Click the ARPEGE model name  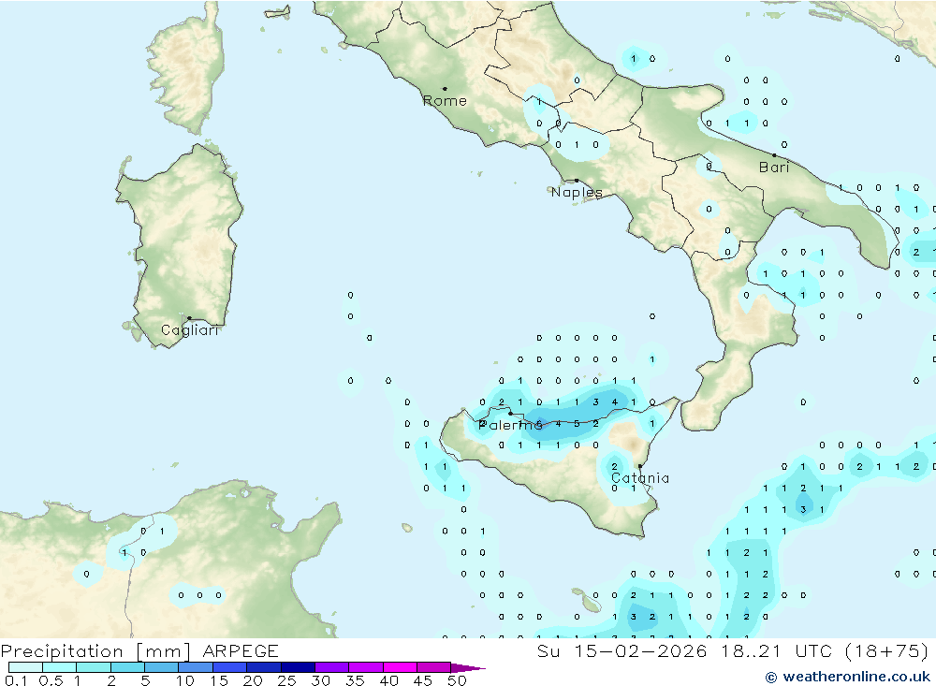[x=241, y=650]
